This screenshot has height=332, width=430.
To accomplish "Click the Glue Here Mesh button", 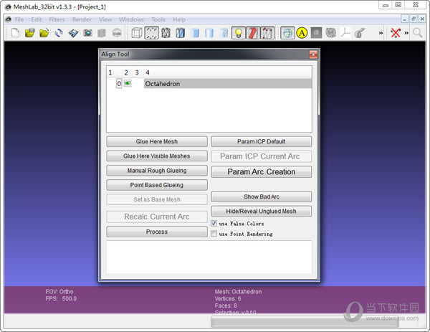I will [x=157, y=141].
